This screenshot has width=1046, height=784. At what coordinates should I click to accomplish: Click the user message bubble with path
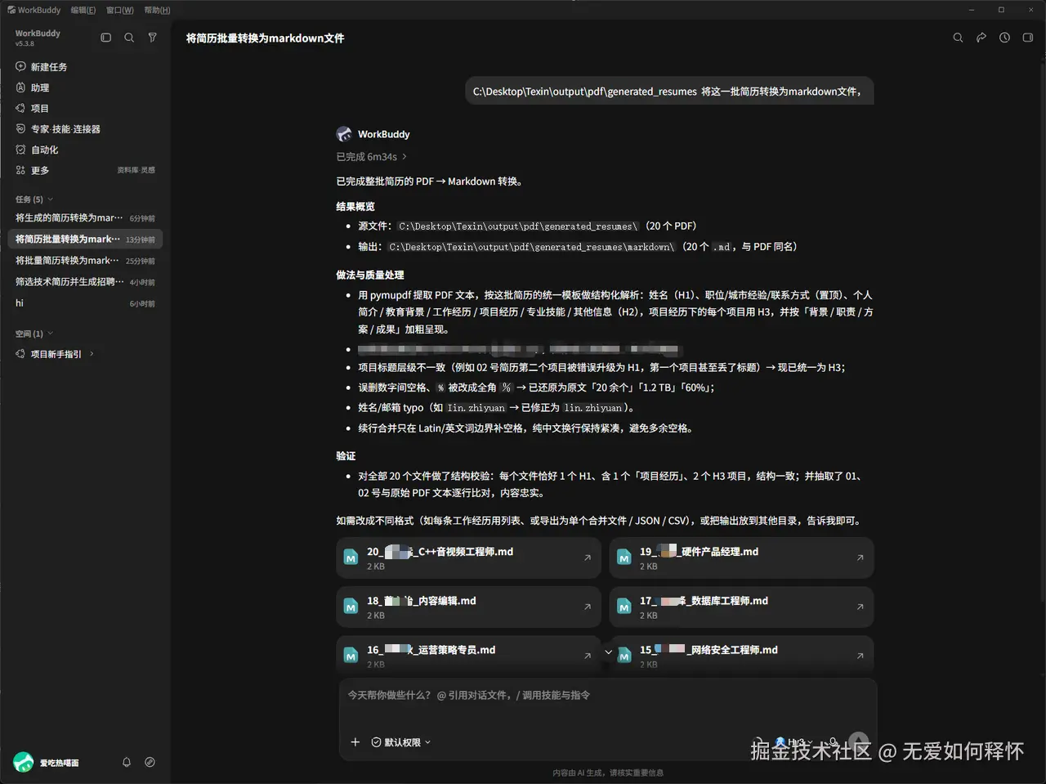point(669,92)
